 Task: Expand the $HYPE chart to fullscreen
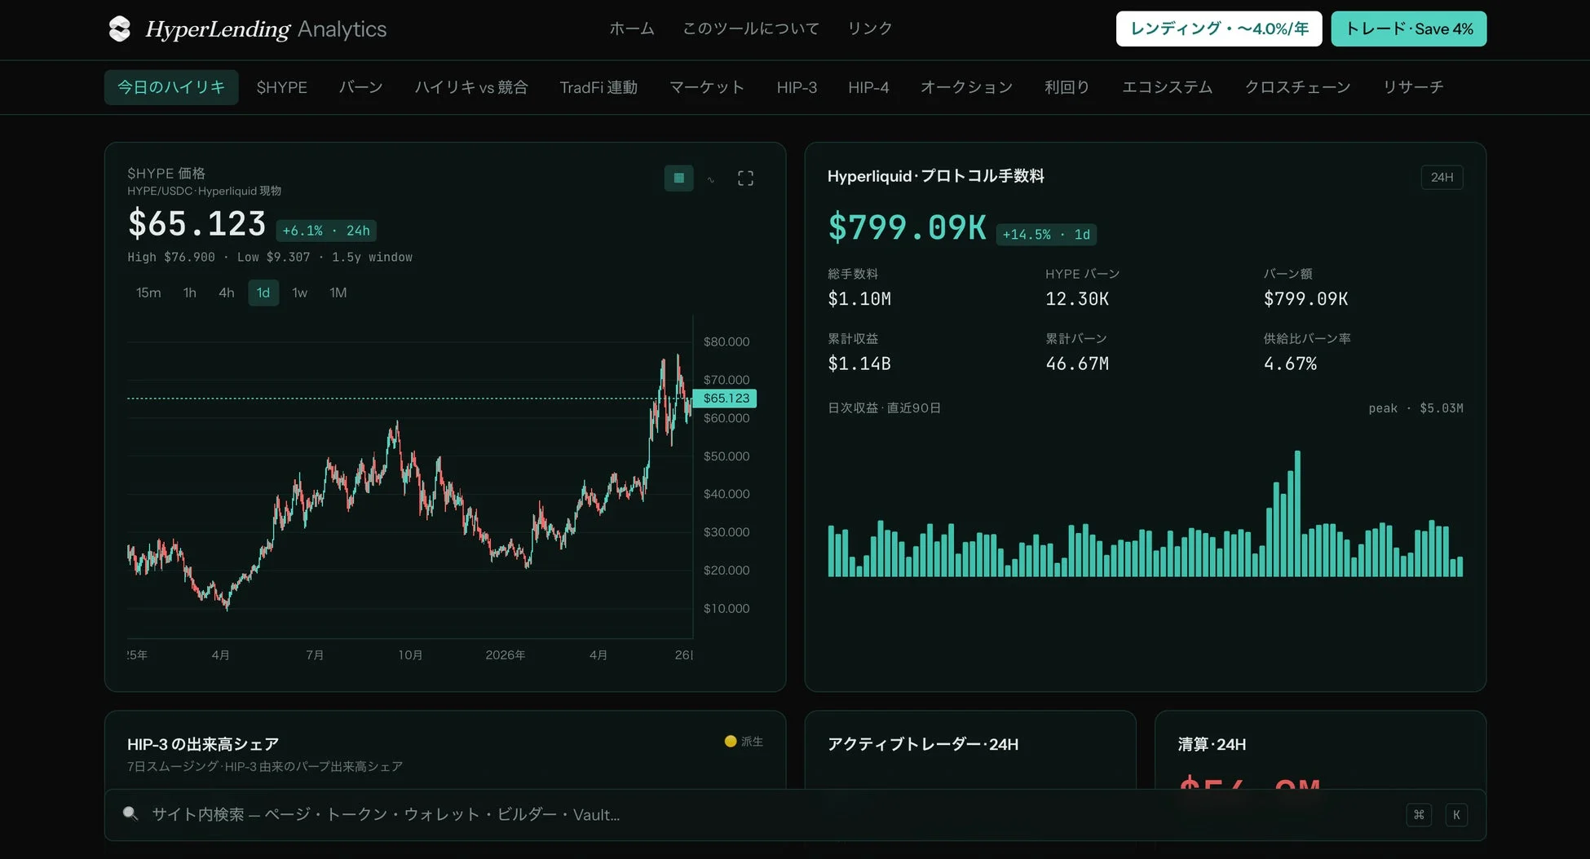[x=745, y=178]
